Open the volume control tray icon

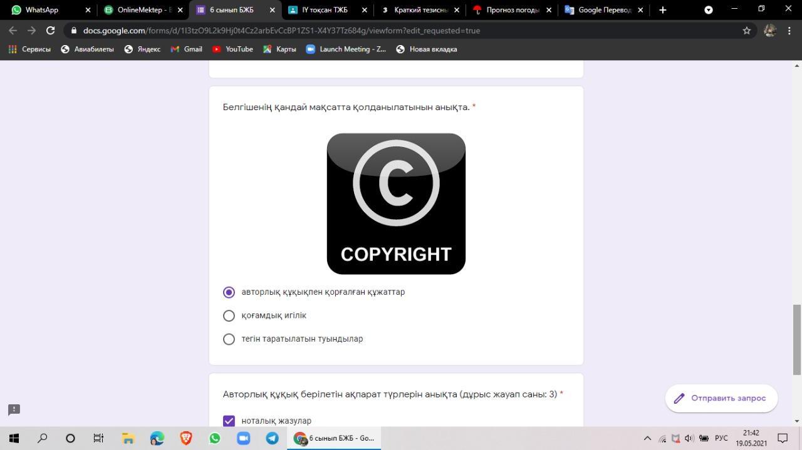coord(689,438)
